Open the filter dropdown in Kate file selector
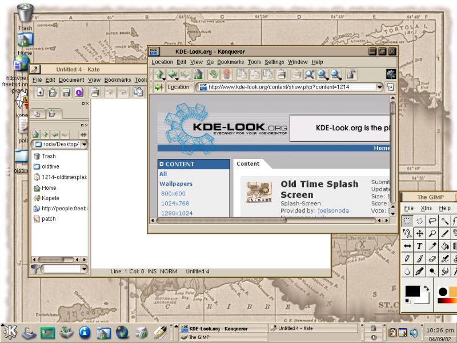The image size is (457, 343). 84,269
